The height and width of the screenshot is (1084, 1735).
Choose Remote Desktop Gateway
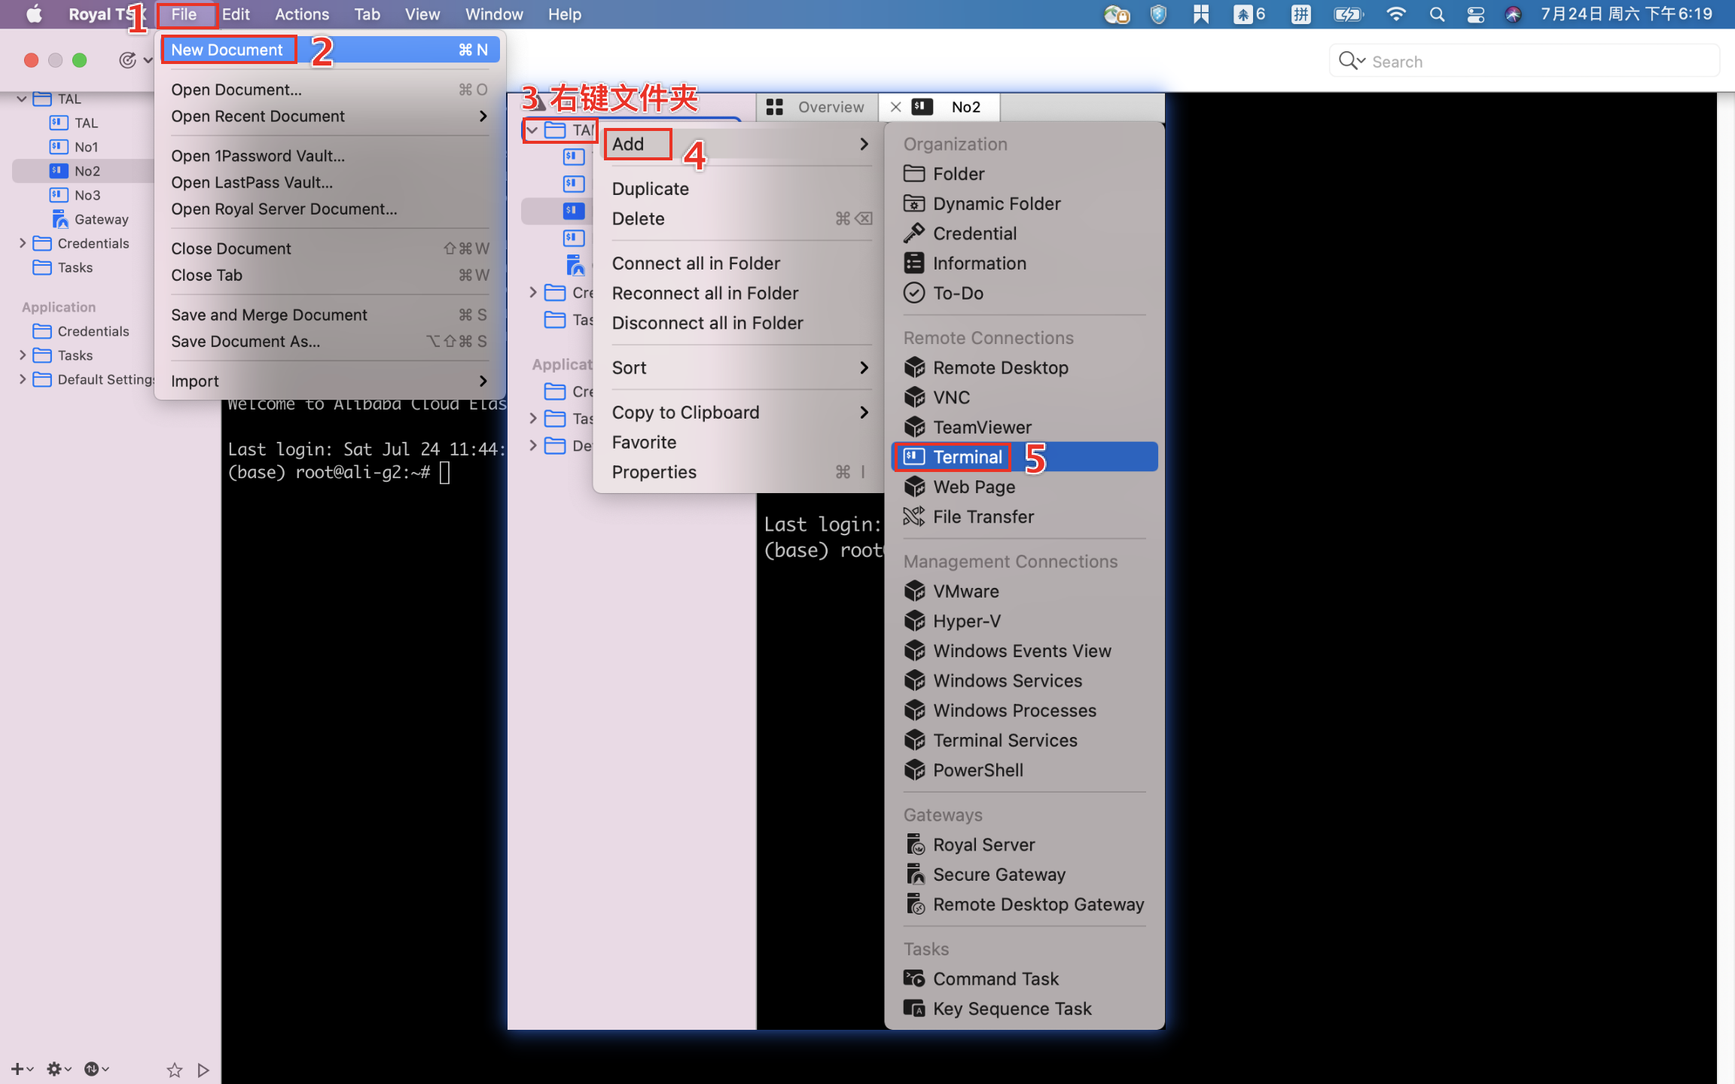1024,905
